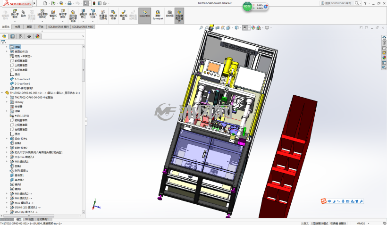Select the Ø6.0 (6) hole feature
The height and width of the screenshot is (225, 387).
(x=24, y=212)
